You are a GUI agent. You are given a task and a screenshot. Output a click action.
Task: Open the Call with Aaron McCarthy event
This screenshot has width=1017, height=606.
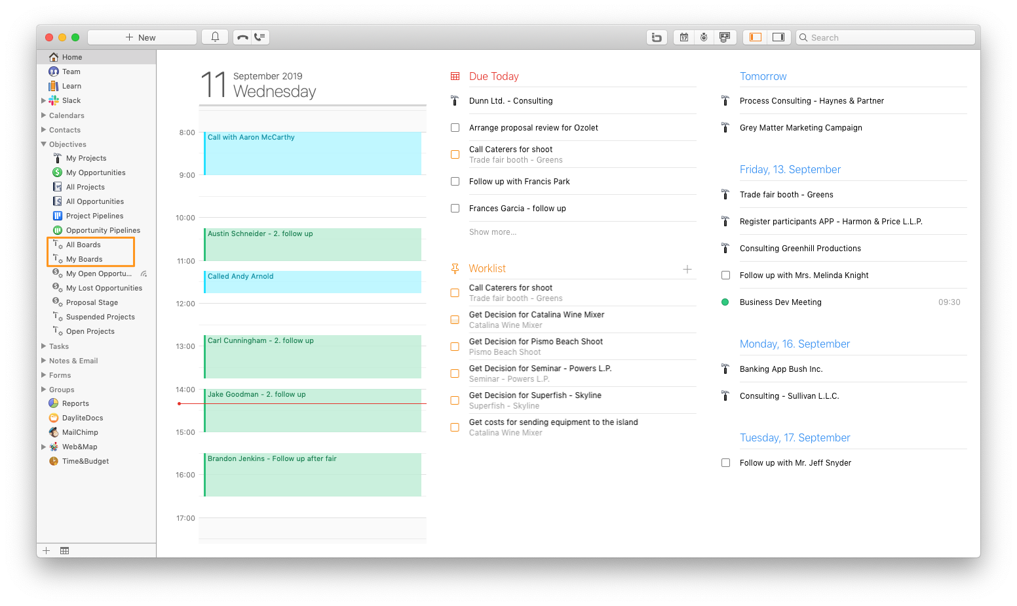[x=313, y=153]
